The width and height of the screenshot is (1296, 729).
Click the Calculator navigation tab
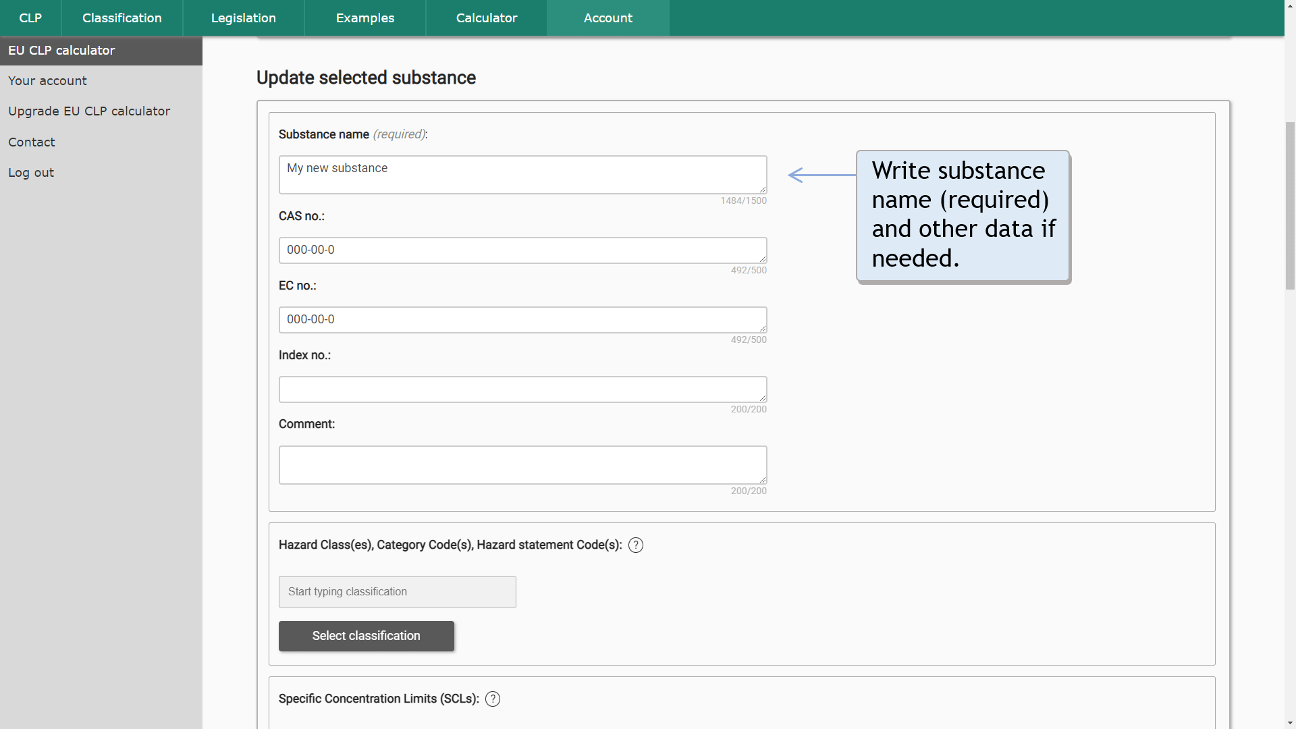tap(487, 18)
